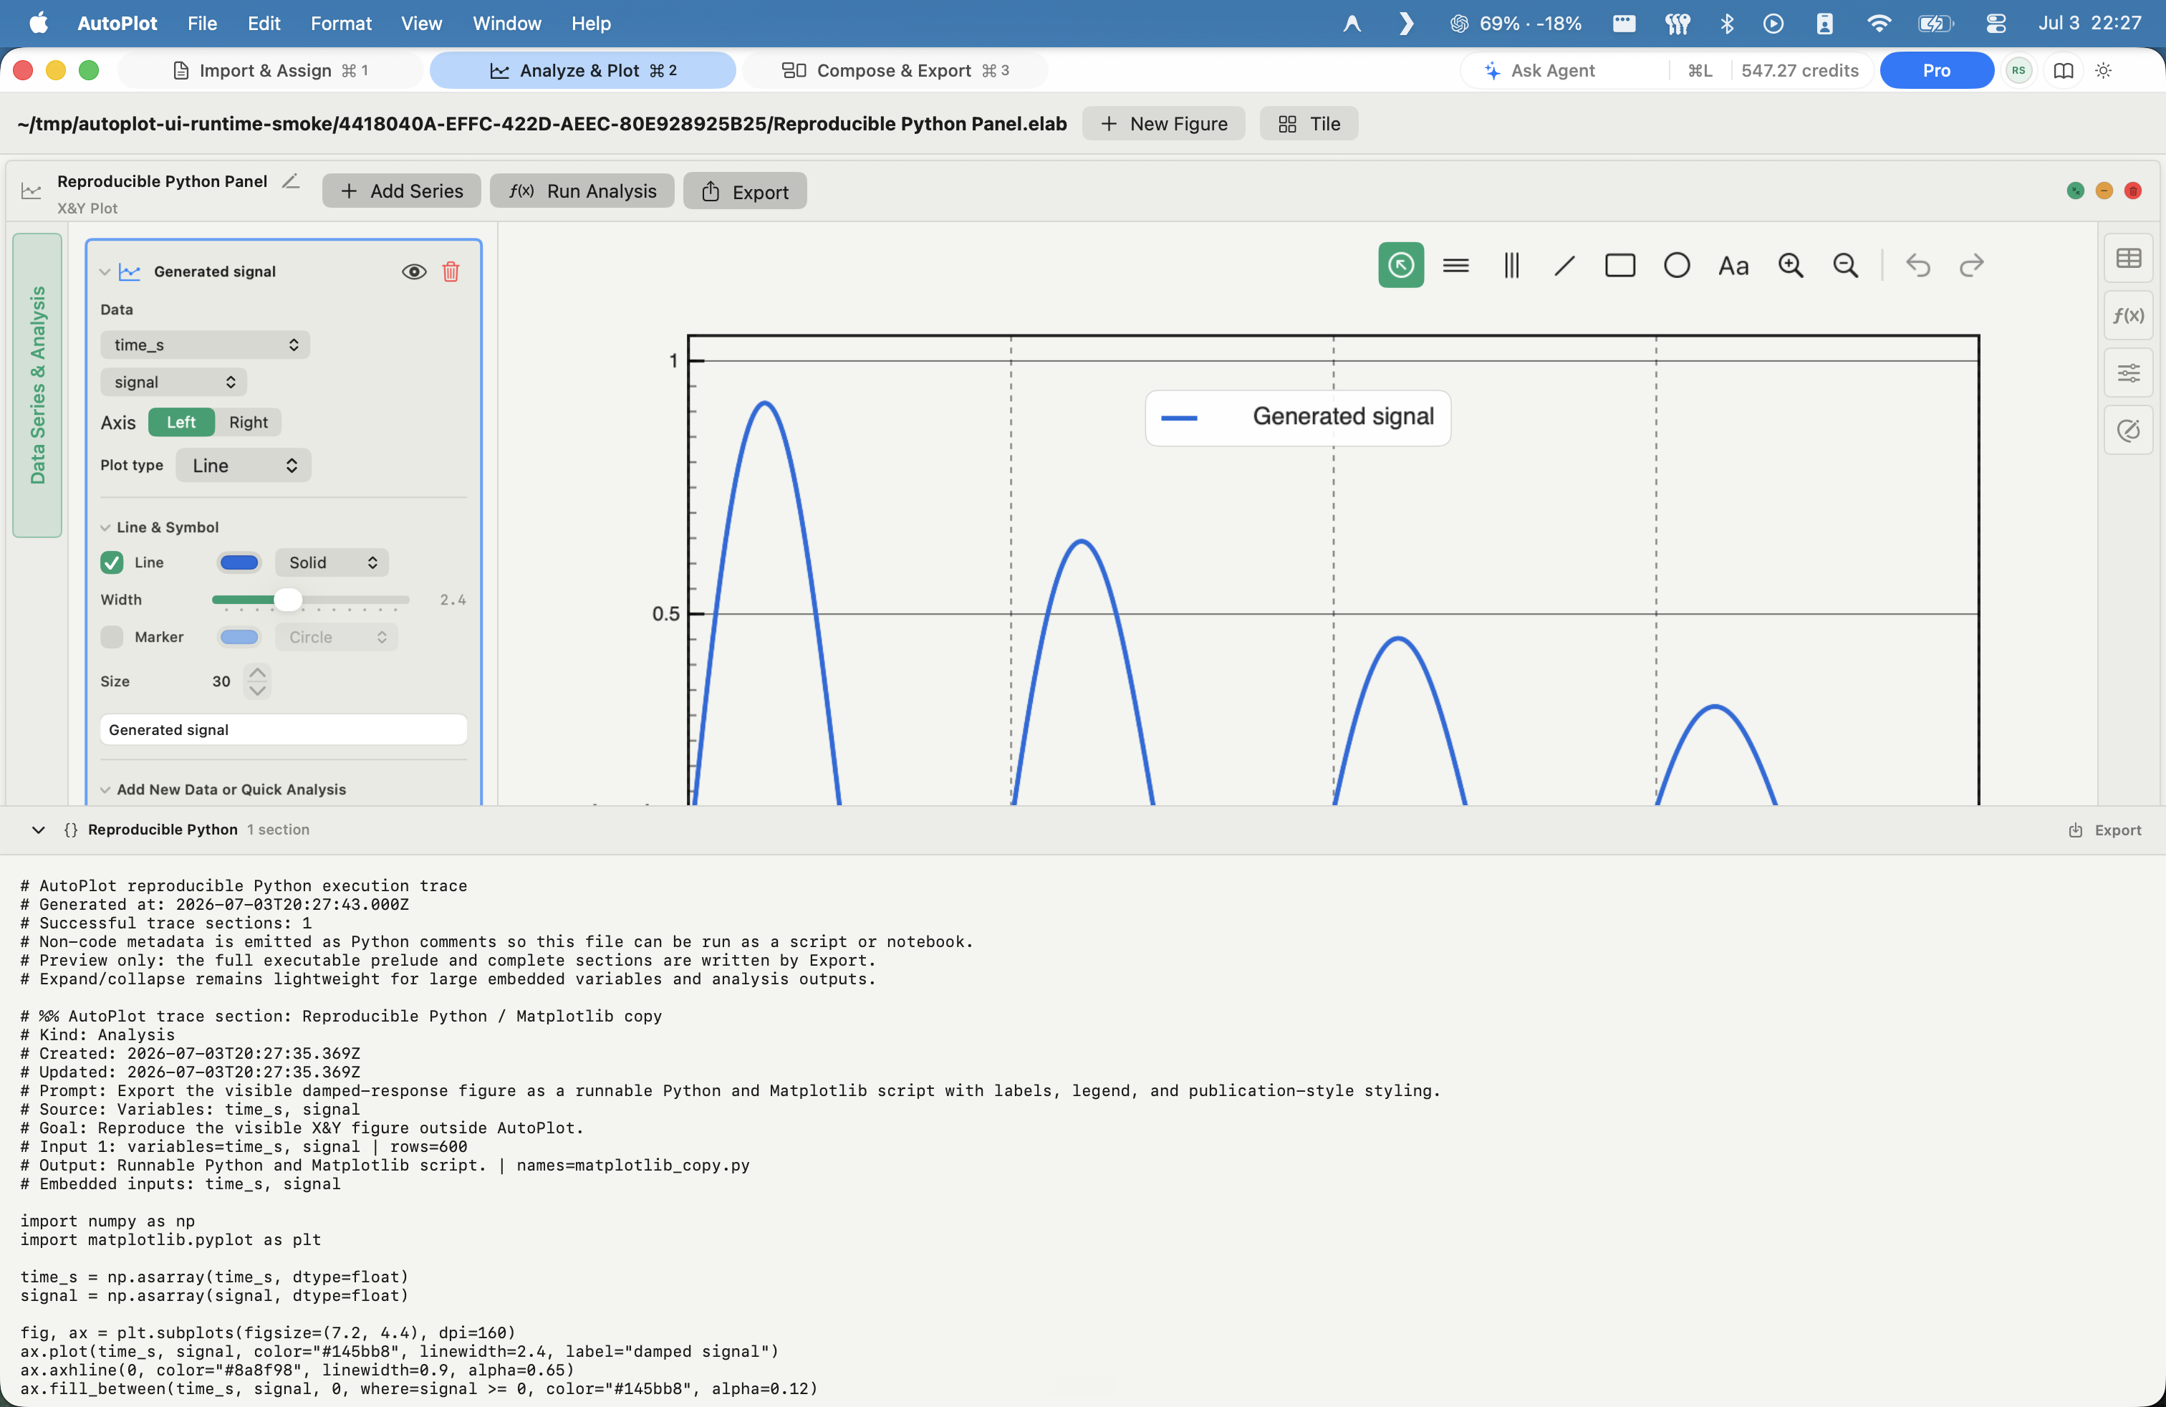Open the Plot type Line dropdown
The image size is (2166, 1407).
click(x=244, y=465)
